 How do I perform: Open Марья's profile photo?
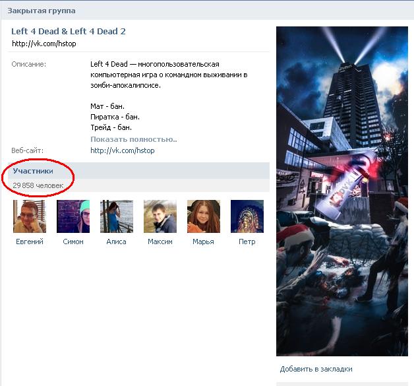pos(204,216)
